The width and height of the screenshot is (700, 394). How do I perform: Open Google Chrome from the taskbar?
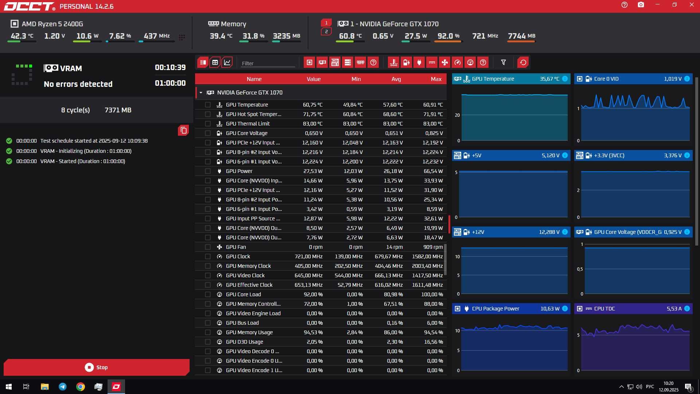click(81, 387)
